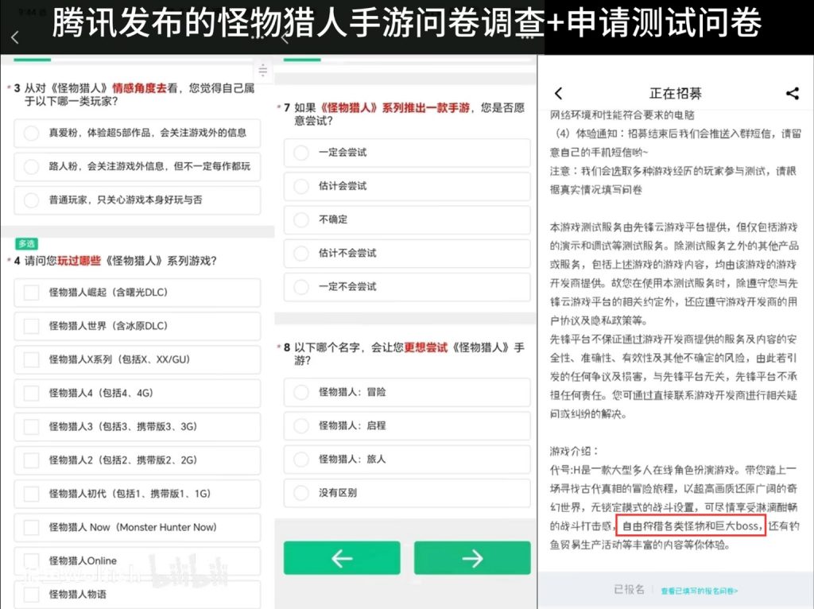Choose name 怪物猎人：启程
Viewport: 814px width, 609px height.
pyautogui.click(x=407, y=425)
